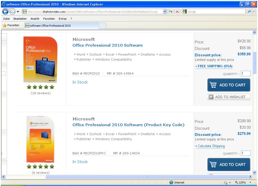Open the (6 reviews) link
Screen dimensions: 258x186
click(41, 173)
